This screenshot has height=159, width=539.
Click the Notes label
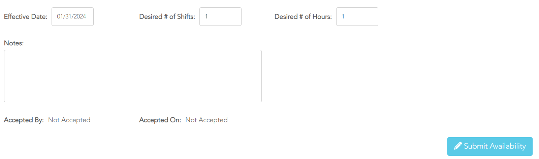14,43
